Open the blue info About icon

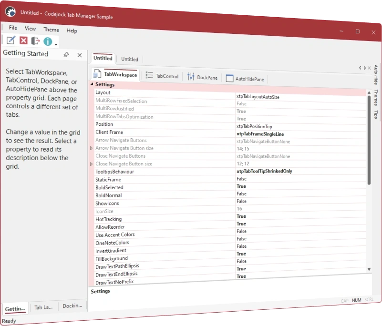pyautogui.click(x=48, y=41)
